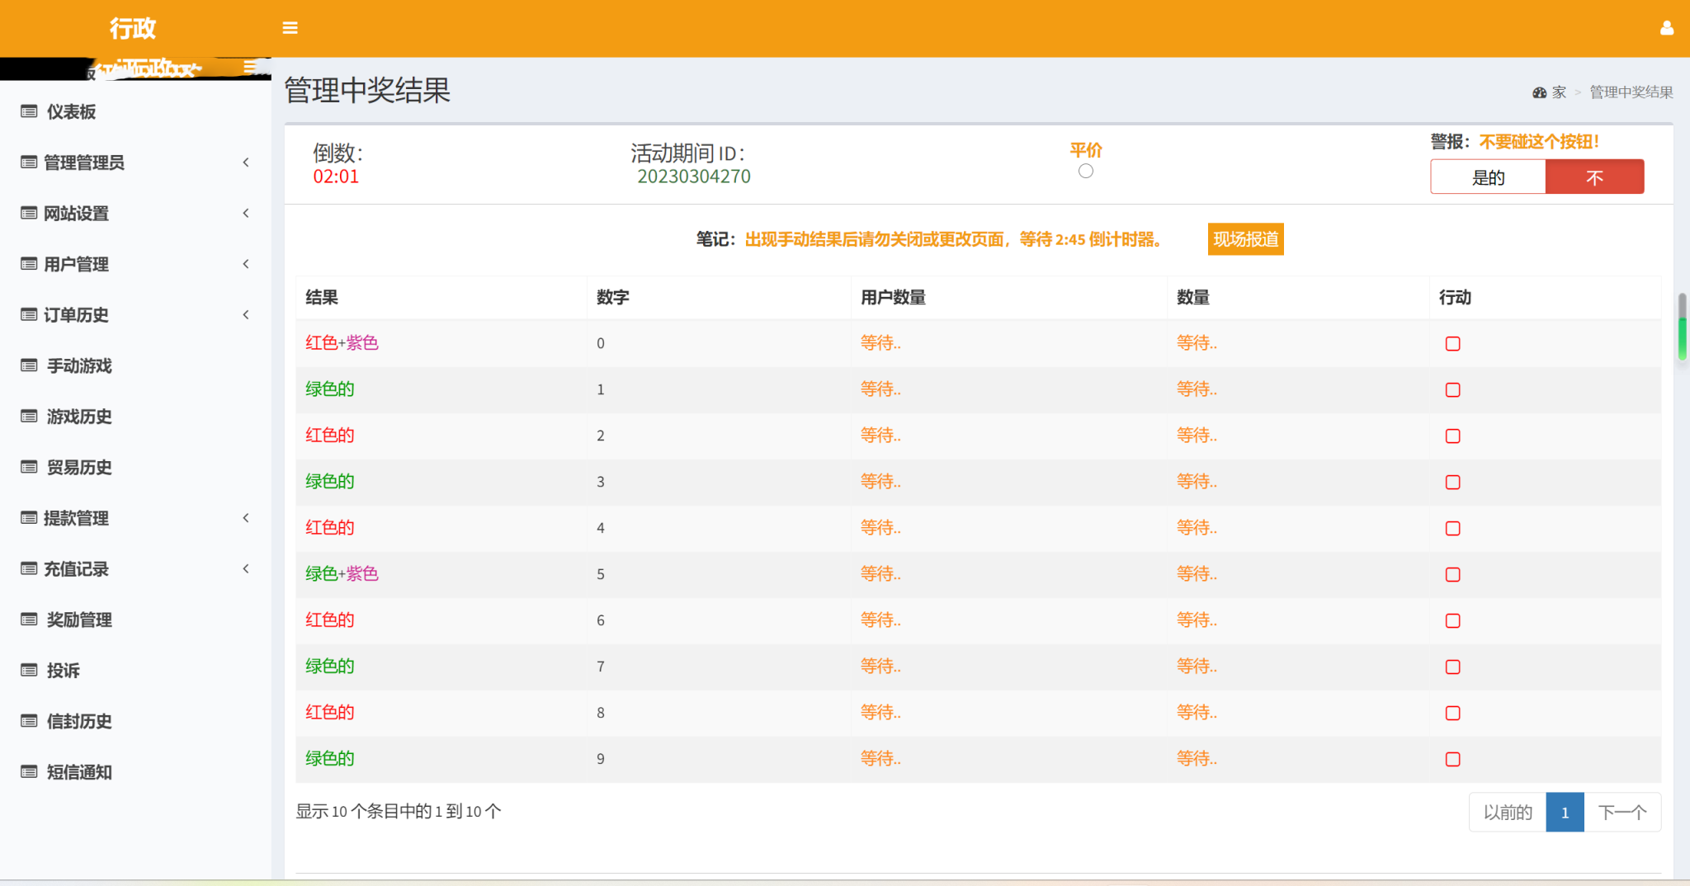Check the action box for number 5
This screenshot has height=886, width=1690.
[1453, 575]
